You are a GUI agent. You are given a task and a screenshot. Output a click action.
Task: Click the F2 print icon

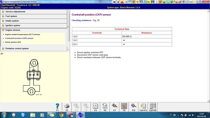pos(67,106)
